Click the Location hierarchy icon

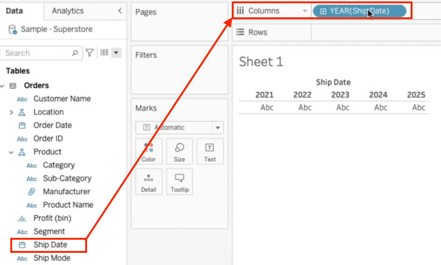click(22, 112)
